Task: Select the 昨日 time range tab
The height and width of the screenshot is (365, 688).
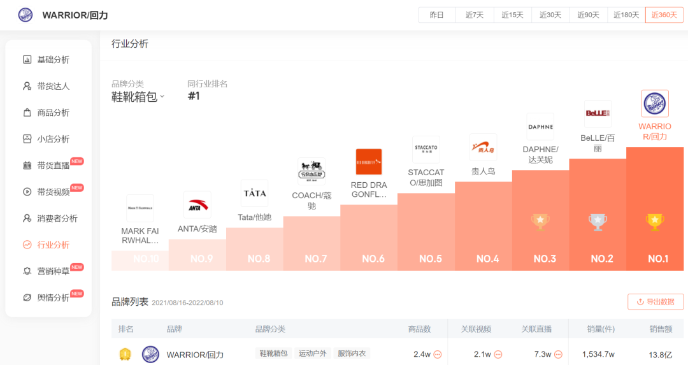Action: [x=437, y=15]
